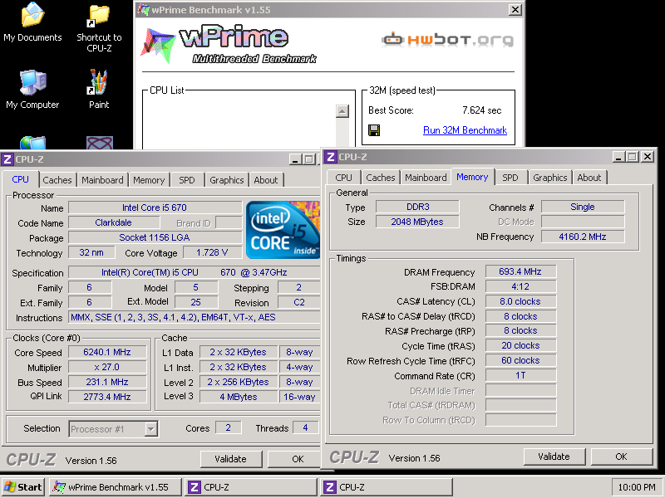Switch to CPU tab in right CPU-Z window
This screenshot has height=498, width=665.
(x=343, y=178)
